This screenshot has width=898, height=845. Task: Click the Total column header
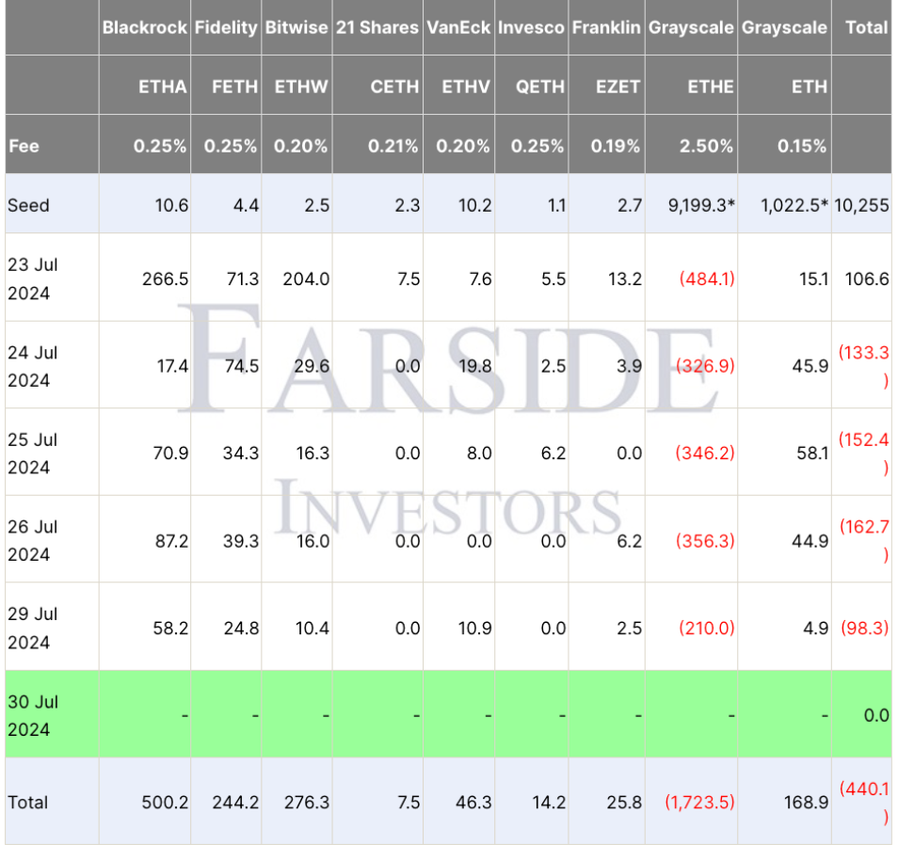coord(867,27)
